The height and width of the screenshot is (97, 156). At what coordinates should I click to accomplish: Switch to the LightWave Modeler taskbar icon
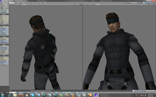tap(96, 95)
